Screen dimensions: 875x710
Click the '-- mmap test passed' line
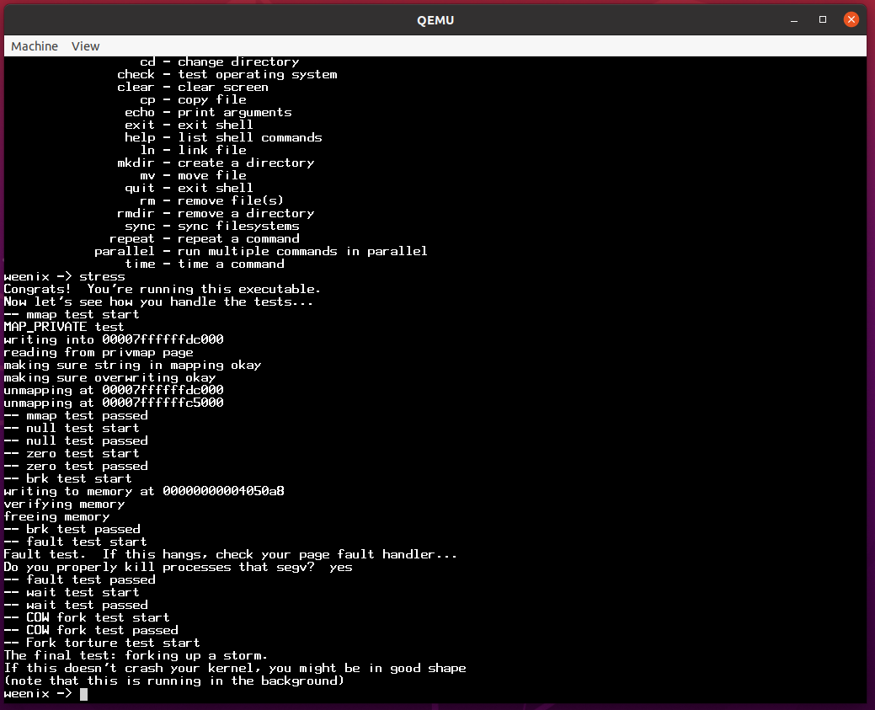[x=76, y=415]
